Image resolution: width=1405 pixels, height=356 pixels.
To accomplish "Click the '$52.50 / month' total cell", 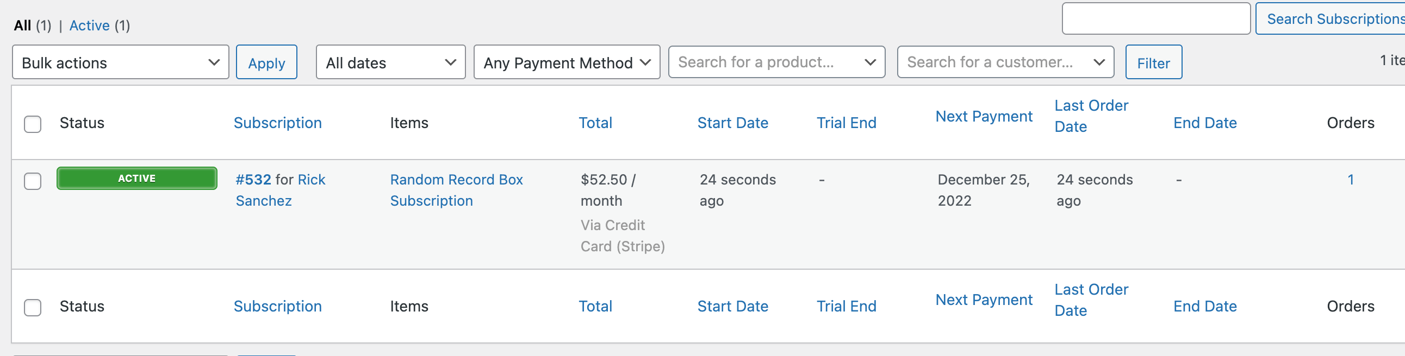I will pos(607,190).
